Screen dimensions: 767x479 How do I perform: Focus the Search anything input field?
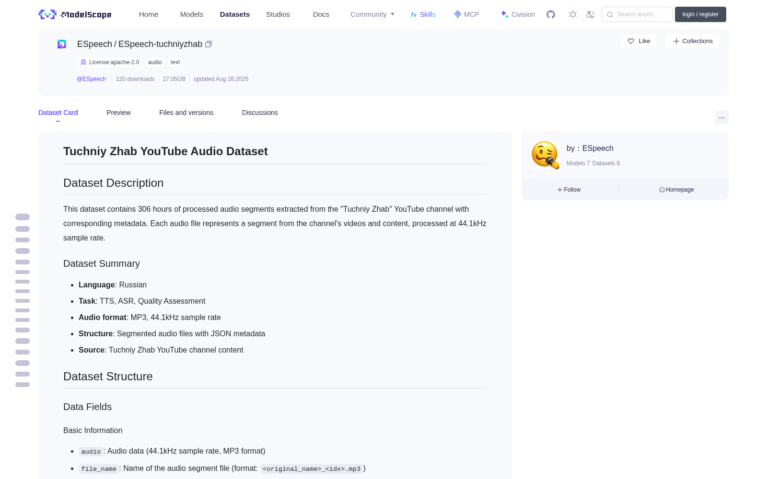pos(637,14)
